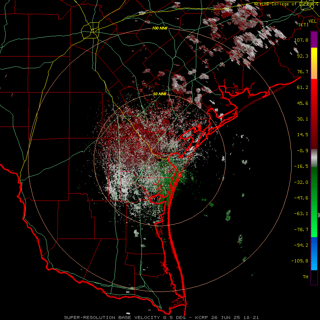Click the green segment of color bar
Viewport: 320px width, 320px height.
point(314,202)
